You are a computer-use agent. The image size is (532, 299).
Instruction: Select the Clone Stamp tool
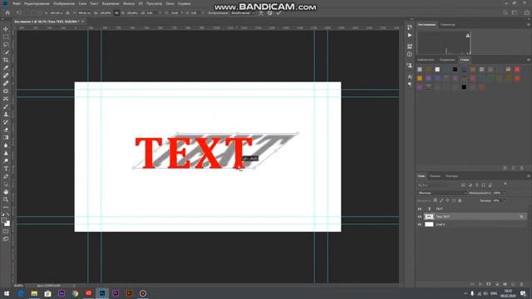coord(6,115)
